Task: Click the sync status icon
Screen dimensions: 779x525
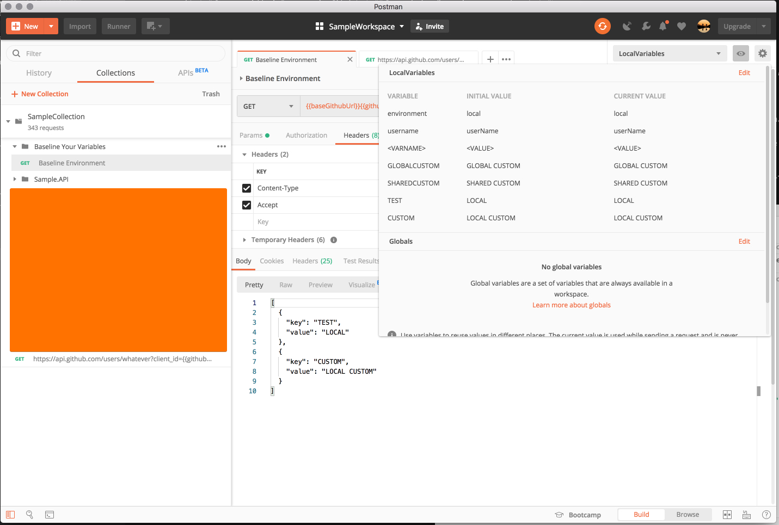Action: 602,26
